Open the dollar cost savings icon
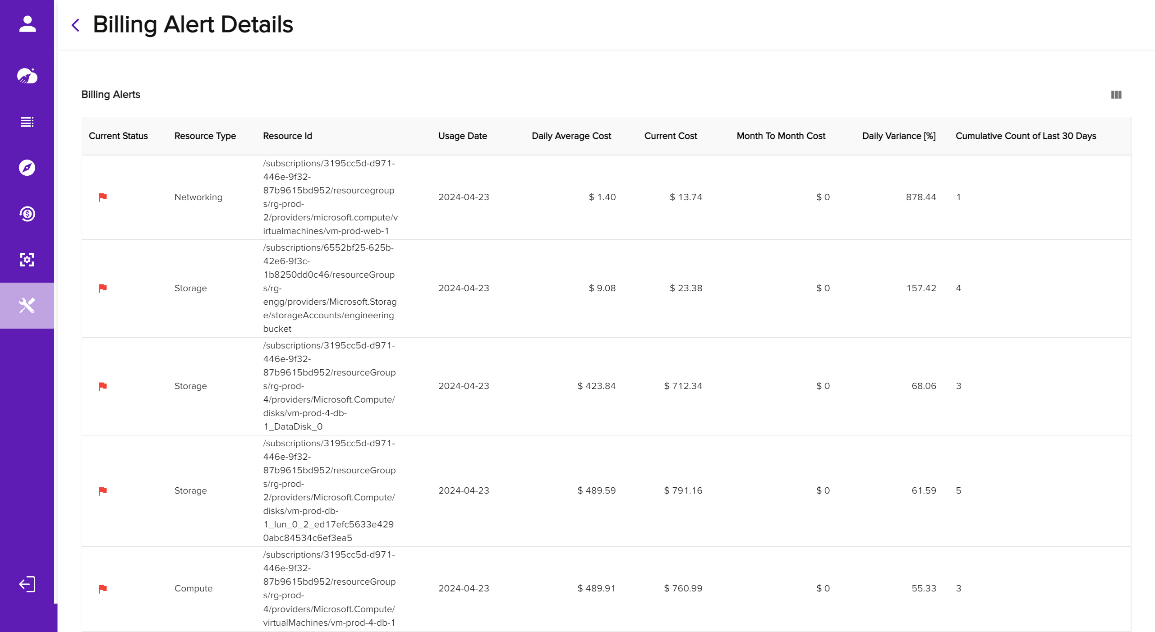Screen dimensions: 1155x632 tap(27, 214)
